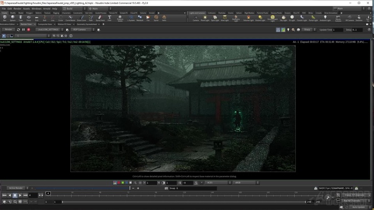This screenshot has width=374, height=210.
Task: Add a Portal Light
Action: pos(313,18)
